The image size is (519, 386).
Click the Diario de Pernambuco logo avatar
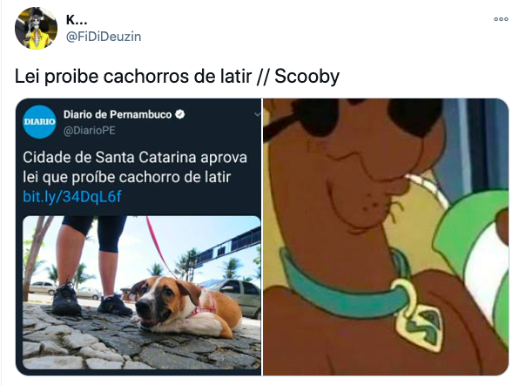pyautogui.click(x=39, y=122)
